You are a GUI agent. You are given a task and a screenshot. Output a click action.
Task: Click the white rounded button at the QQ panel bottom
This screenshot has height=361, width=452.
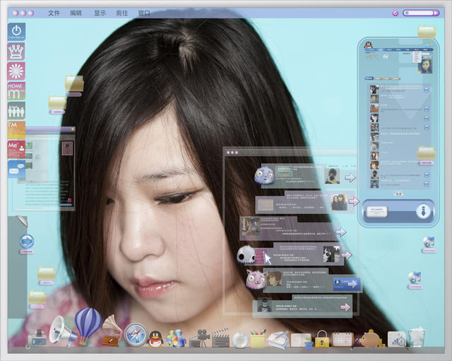[376, 212]
